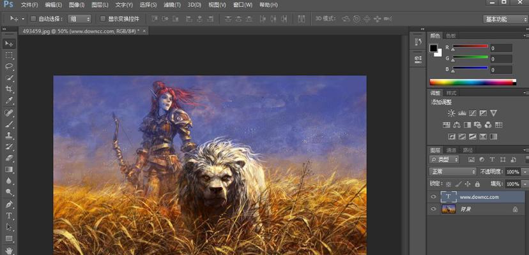This screenshot has height=255, width=529.
Task: Select the Eyedropper tool
Action: [9, 101]
